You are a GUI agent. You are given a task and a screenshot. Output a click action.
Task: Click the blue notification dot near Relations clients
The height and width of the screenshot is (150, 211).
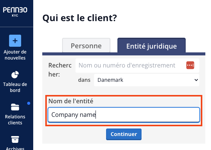coord(29,103)
